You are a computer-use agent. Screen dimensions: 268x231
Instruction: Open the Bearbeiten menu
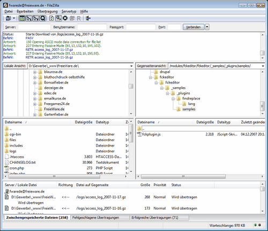tap(25, 11)
